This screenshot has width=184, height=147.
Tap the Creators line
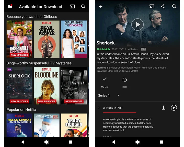tap(117, 71)
